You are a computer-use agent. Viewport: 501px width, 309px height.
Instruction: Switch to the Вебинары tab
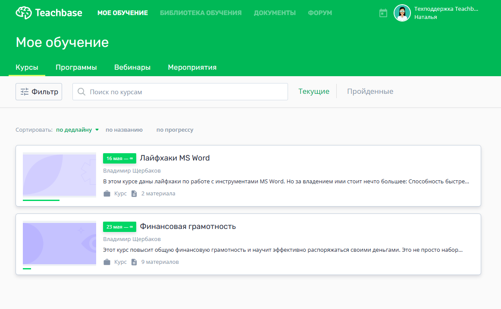[x=132, y=67]
